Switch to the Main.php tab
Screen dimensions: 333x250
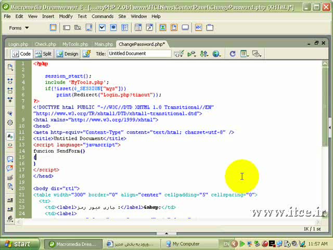point(104,44)
